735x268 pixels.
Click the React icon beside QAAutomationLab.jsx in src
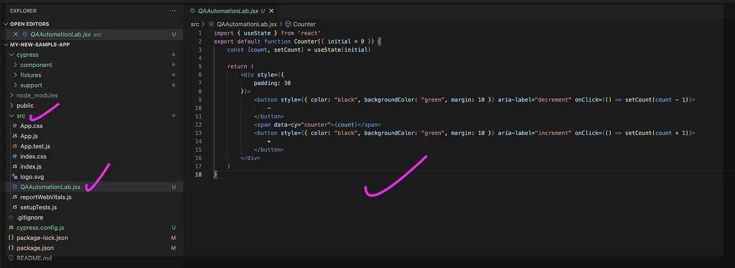click(x=15, y=187)
